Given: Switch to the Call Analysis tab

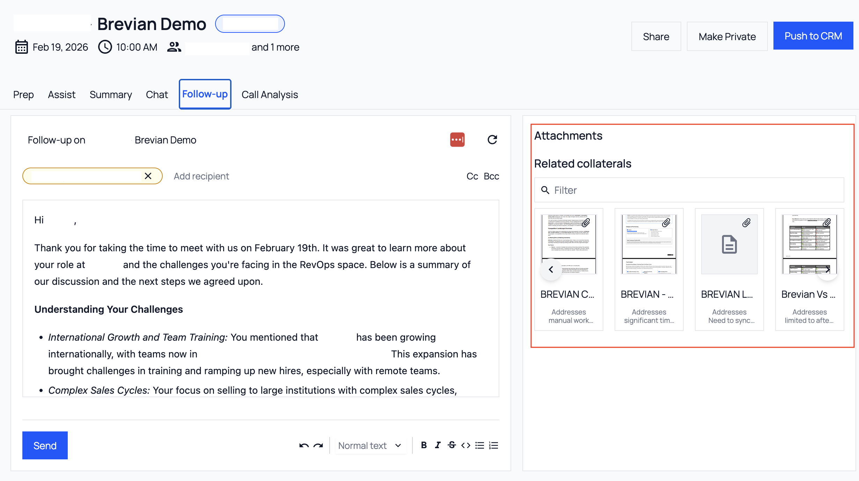Looking at the screenshot, I should [270, 95].
